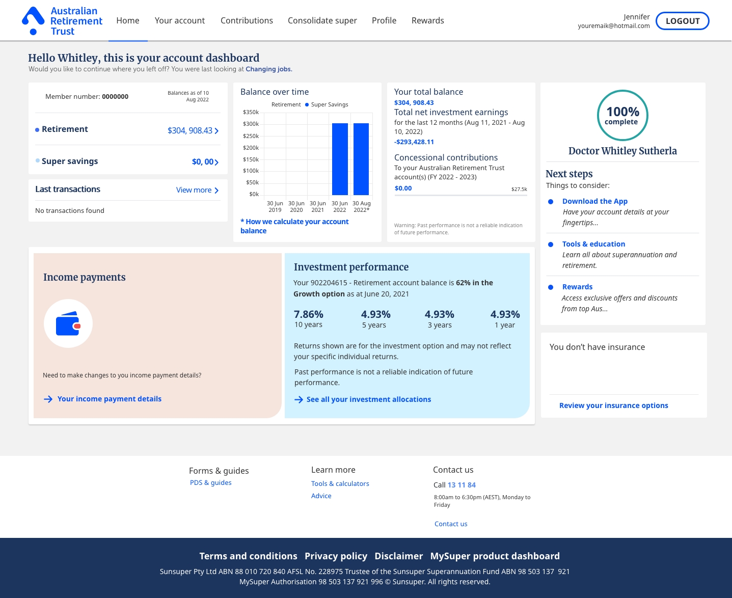Open the Your account menu
The height and width of the screenshot is (598, 732).
[x=180, y=20]
